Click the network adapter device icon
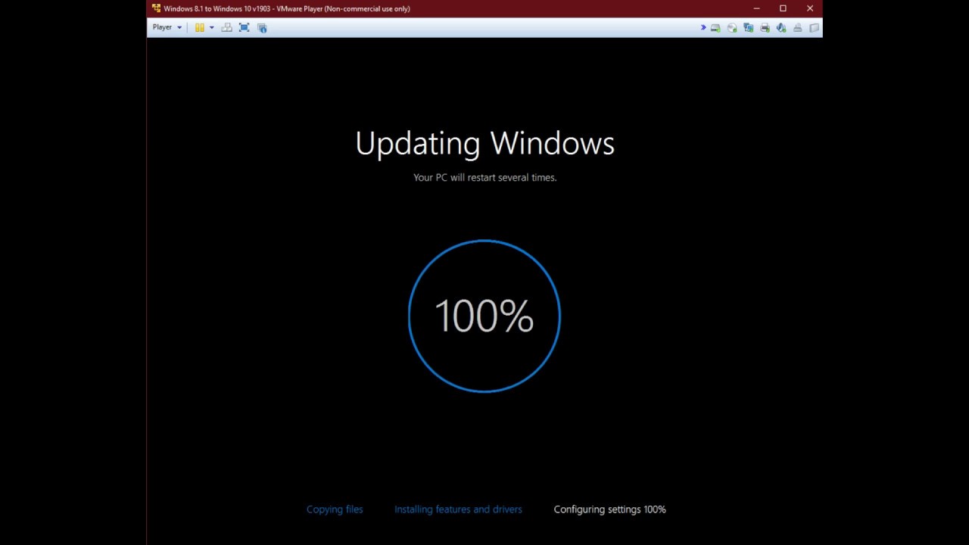The image size is (969, 545). 749,28
